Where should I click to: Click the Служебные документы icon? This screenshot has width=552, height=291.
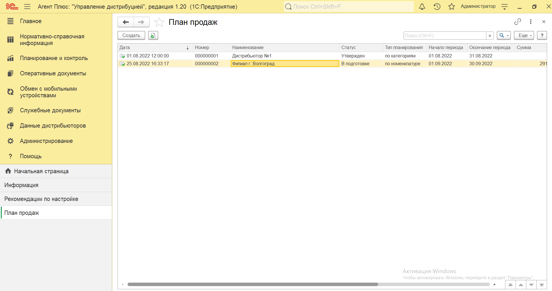click(x=10, y=110)
